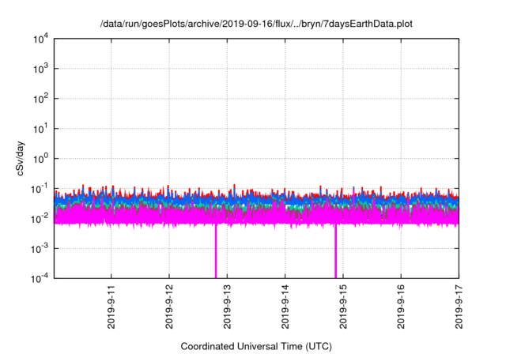Click the 10^-3 y-axis tick label

(40, 249)
